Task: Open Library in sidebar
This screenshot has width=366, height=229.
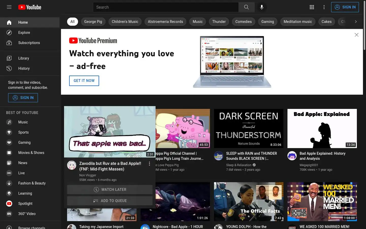Action: click(30, 58)
